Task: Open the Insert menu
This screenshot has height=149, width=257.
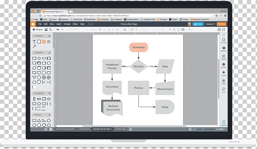Action: pos(59,24)
